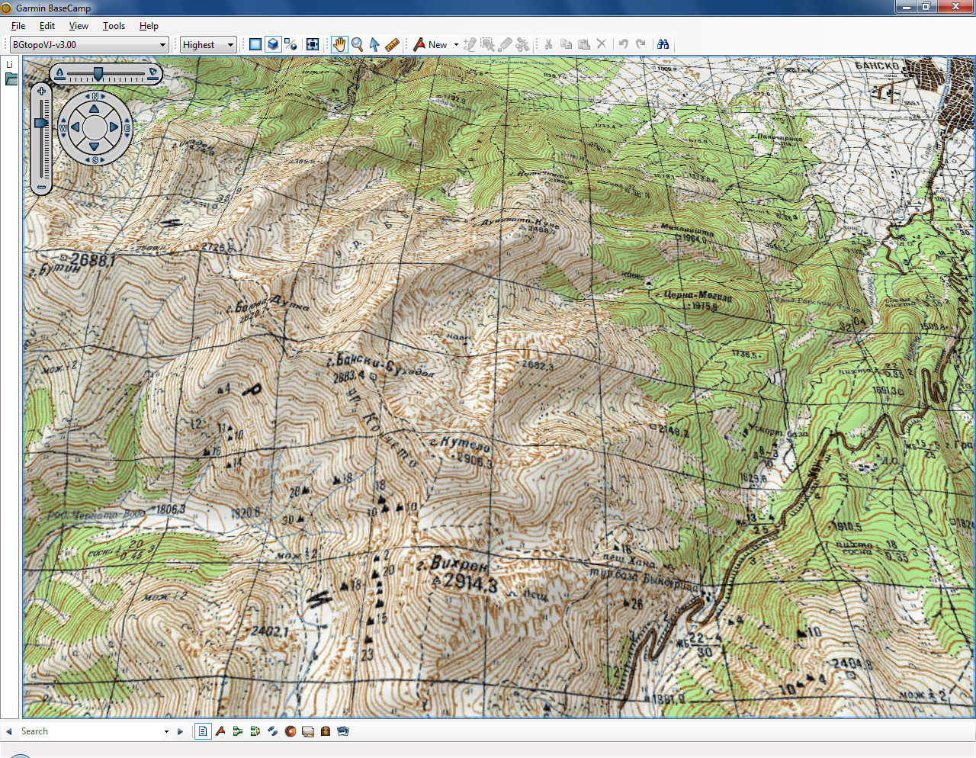Open the Tools menu

[114, 25]
